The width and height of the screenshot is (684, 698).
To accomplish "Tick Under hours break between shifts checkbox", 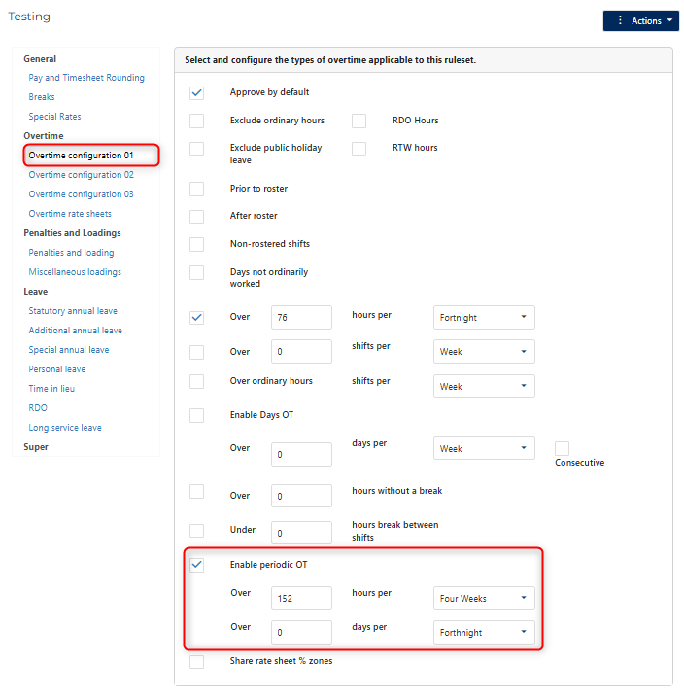I will click(196, 531).
